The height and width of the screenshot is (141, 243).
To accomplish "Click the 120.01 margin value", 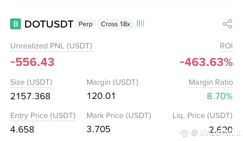I will tap(101, 96).
